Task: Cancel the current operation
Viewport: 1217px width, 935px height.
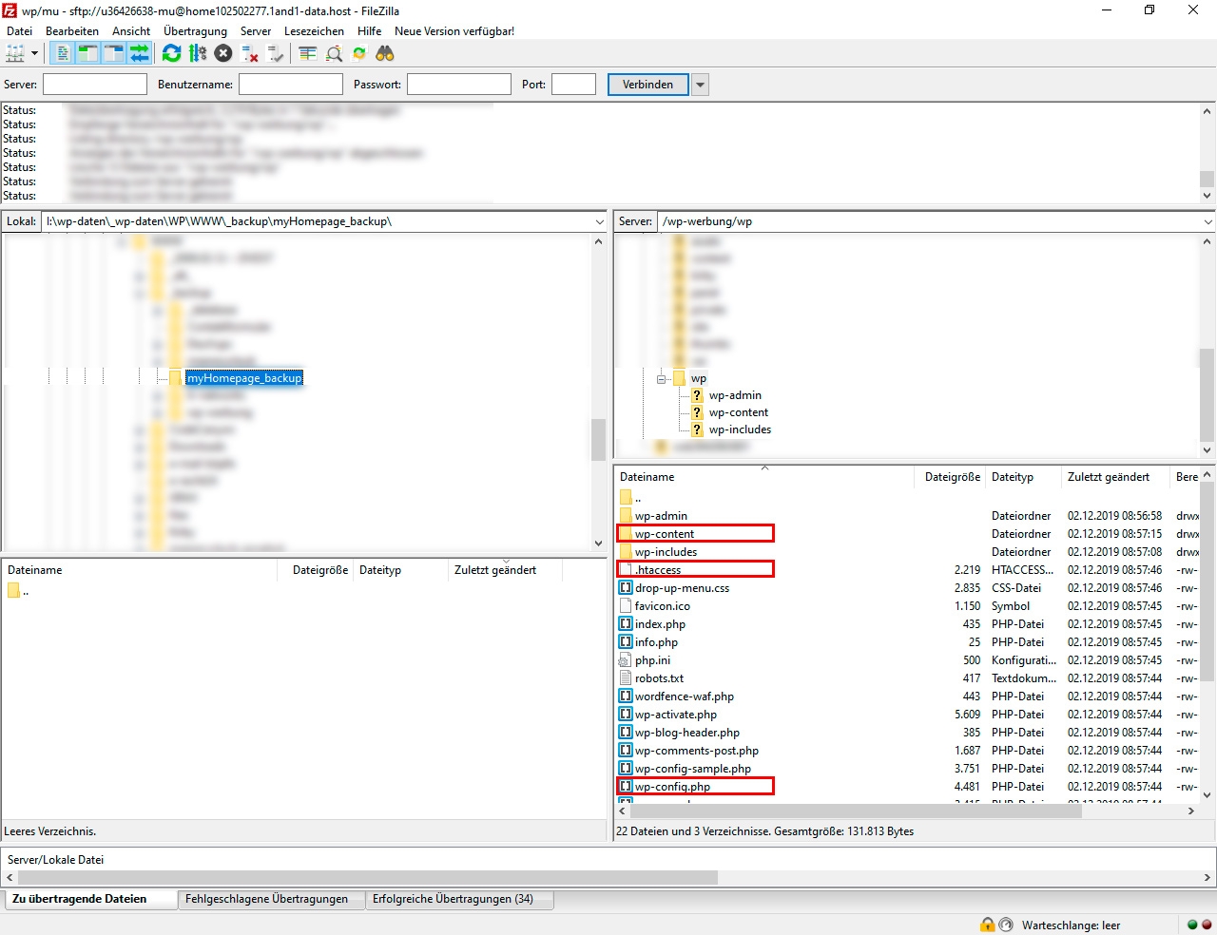Action: click(223, 54)
